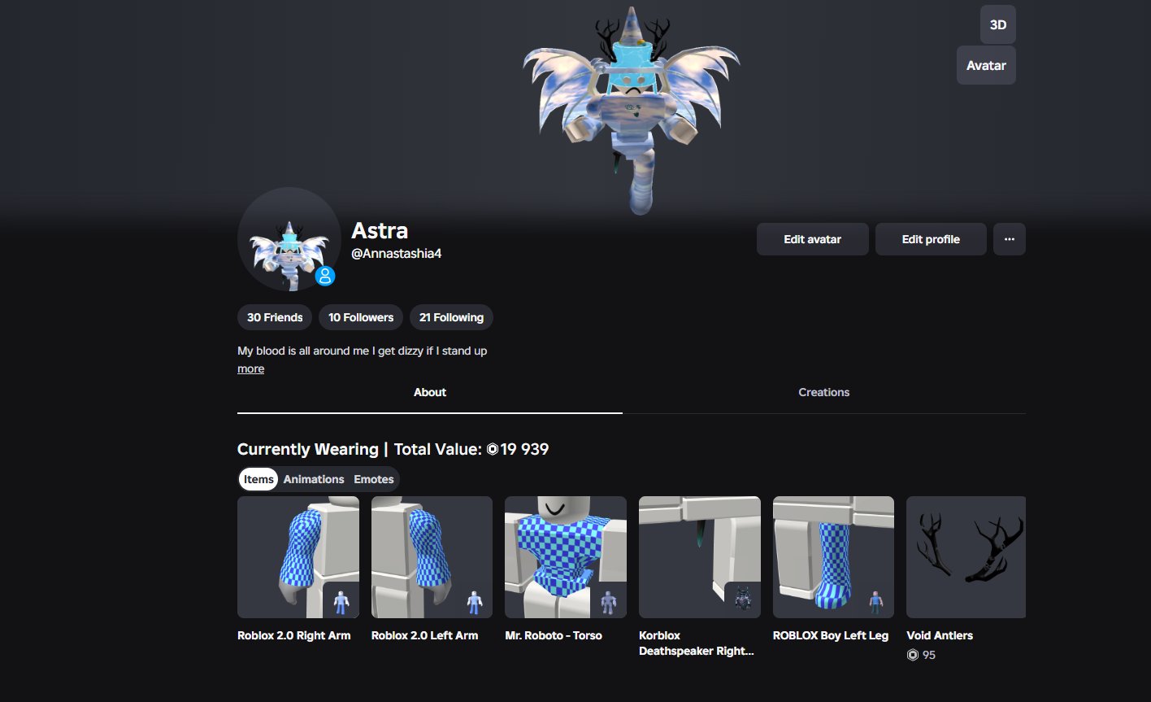Screen dimensions: 1151x702
Task: Click bundle icon on ROBLOX Boy Left Leg
Action: click(x=876, y=602)
